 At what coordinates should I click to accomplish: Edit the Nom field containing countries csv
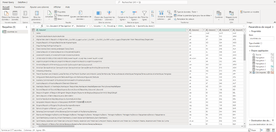pyautogui.click(x=262, y=38)
